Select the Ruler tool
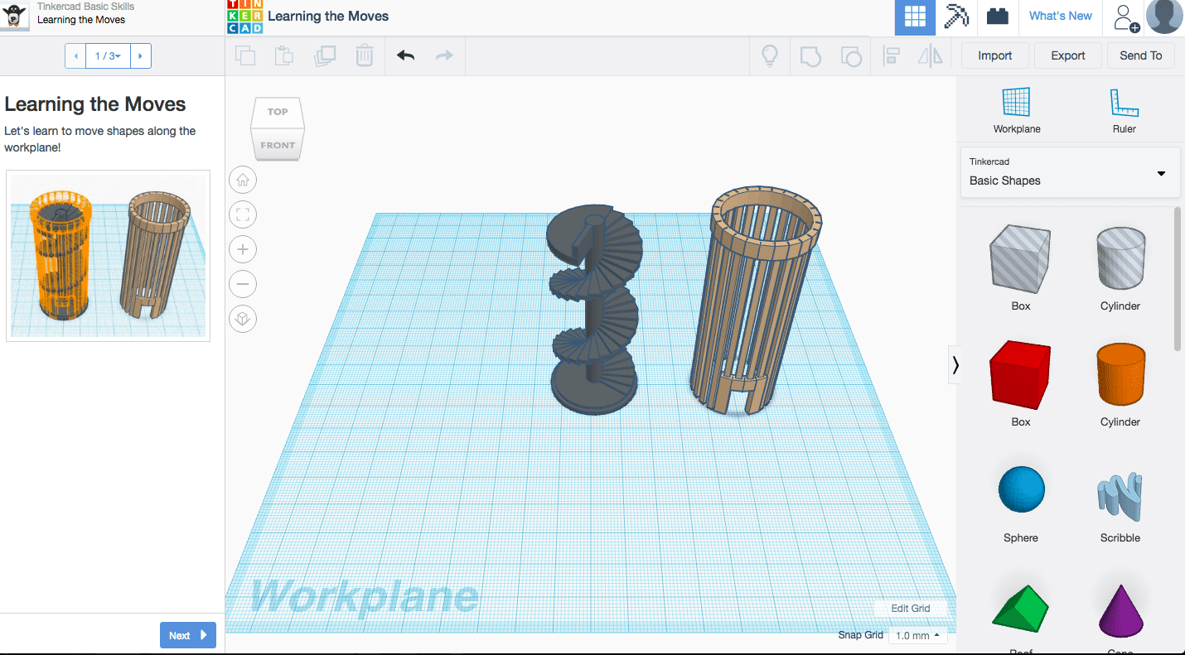 tap(1125, 111)
